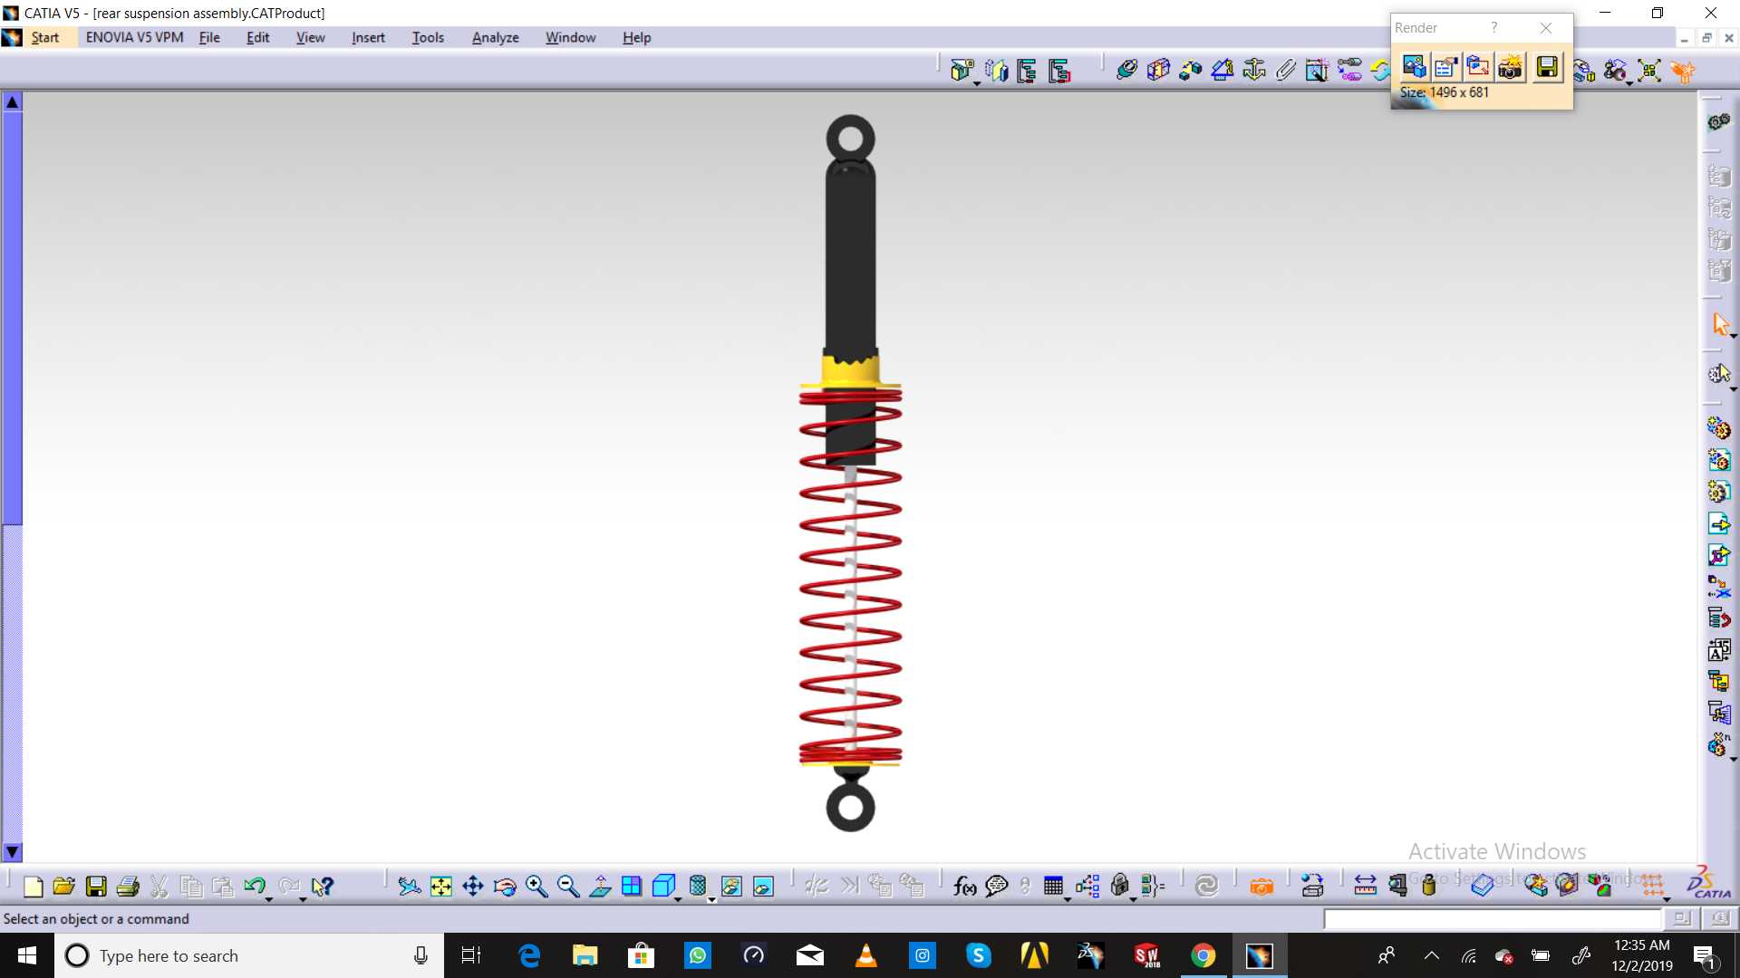
Task: Click the Measure Between ruler icon
Action: (x=1365, y=887)
